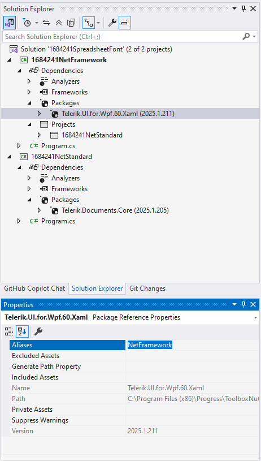The image size is (261, 461).
Task: Open Property Pages wrench in Properties panel
Action: [x=38, y=331]
